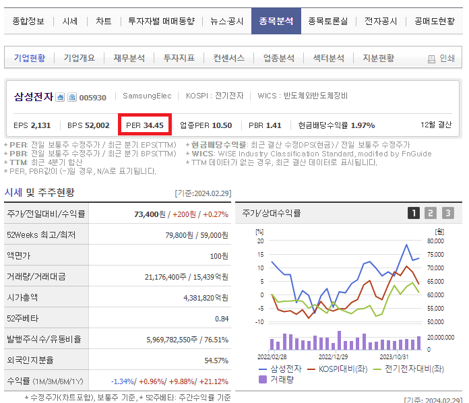Click the 액면가 100원 value
This screenshot has width=469, height=403.
[x=219, y=256]
